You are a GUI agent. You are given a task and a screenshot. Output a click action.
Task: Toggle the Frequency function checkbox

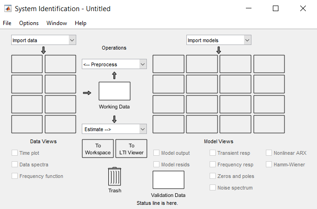coord(14,176)
